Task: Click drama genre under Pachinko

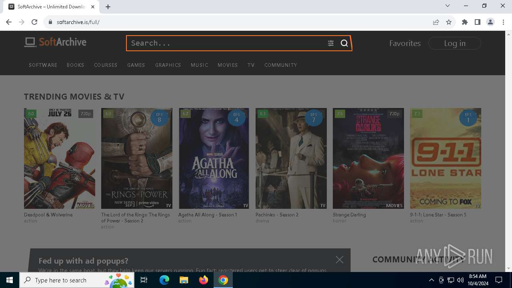Action: click(x=262, y=221)
